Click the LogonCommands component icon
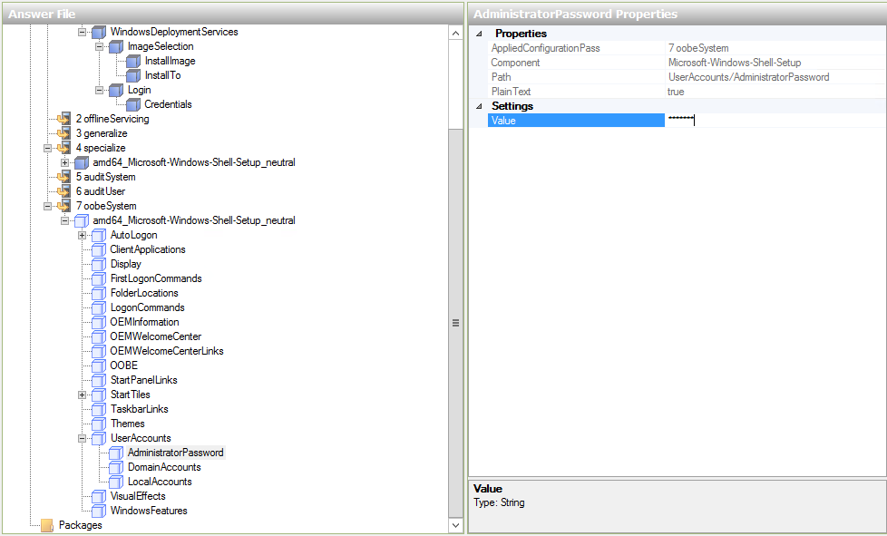887x536 pixels. point(99,307)
